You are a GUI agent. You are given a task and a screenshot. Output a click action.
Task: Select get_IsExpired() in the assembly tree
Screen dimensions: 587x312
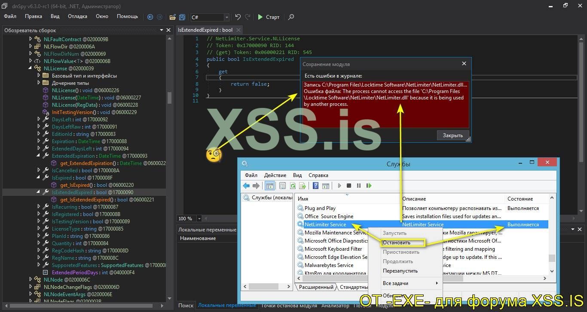pos(77,185)
